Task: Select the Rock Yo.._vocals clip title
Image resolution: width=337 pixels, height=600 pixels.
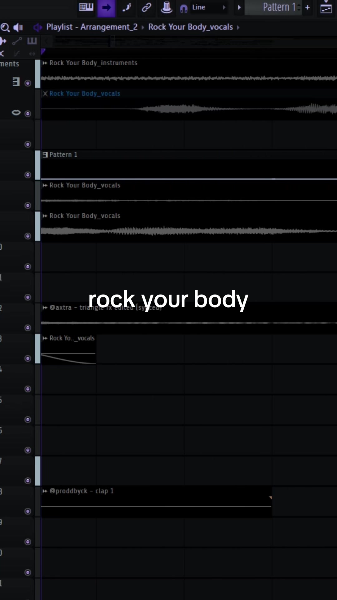Action: click(72, 338)
